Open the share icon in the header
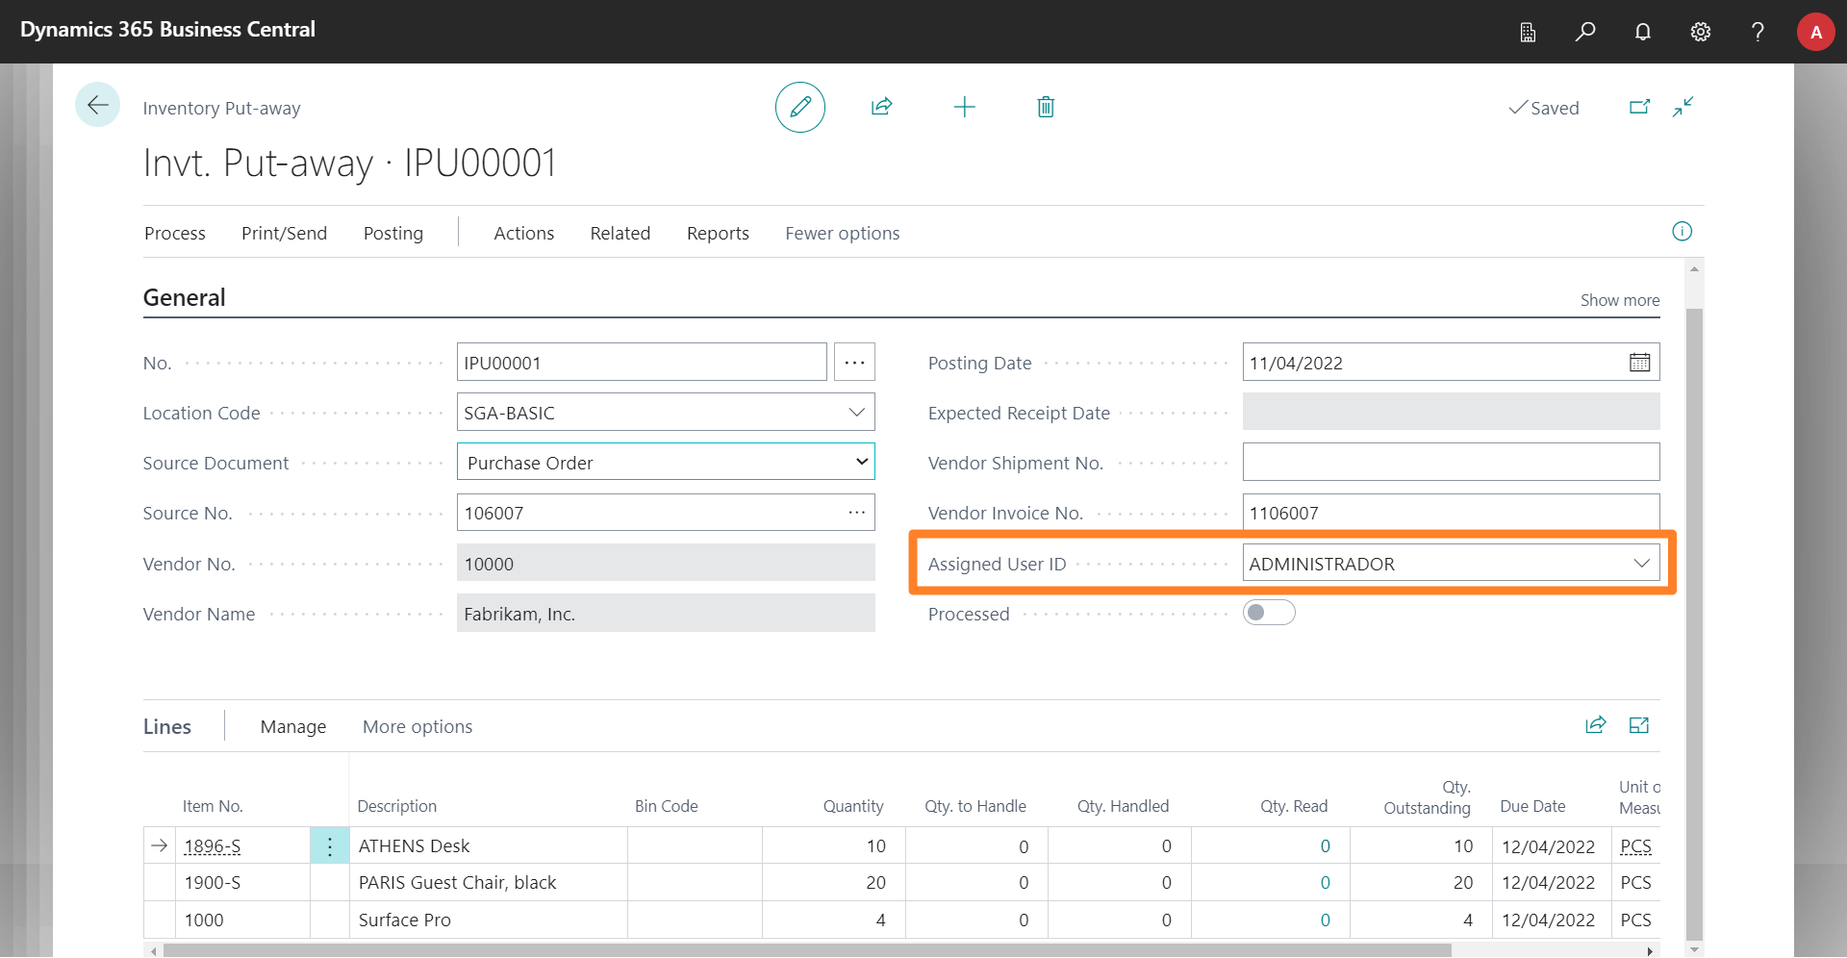 (x=882, y=107)
